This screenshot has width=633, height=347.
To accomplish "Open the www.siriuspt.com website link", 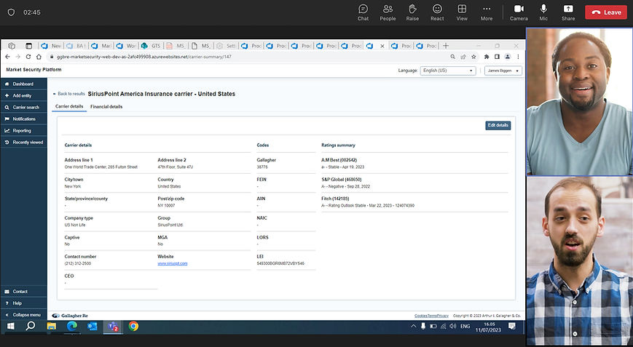I will pos(173,263).
